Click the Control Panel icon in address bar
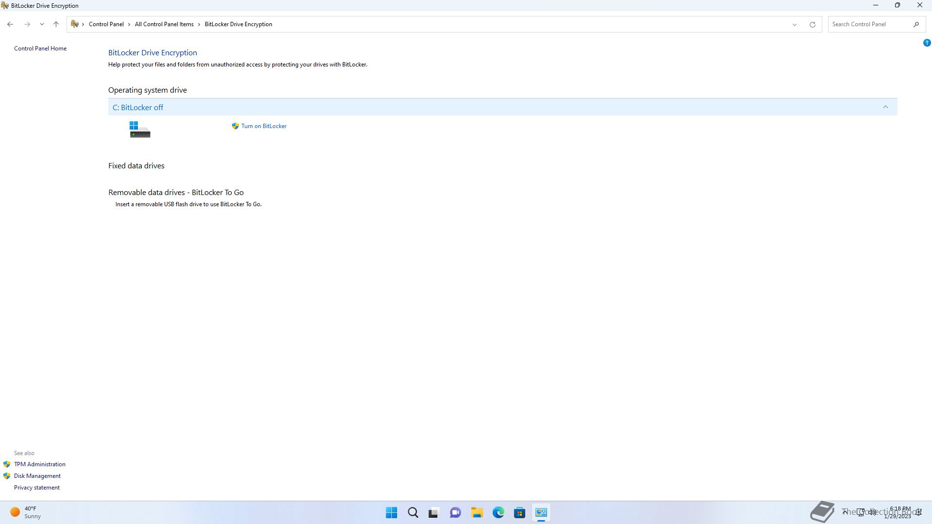 [x=75, y=24]
